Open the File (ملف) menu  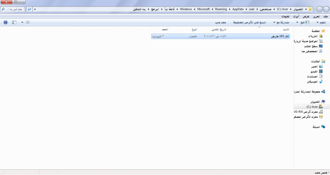(325, 16)
